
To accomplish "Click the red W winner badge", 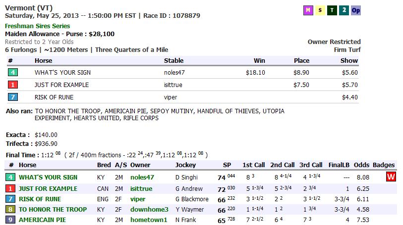I will [391, 177].
